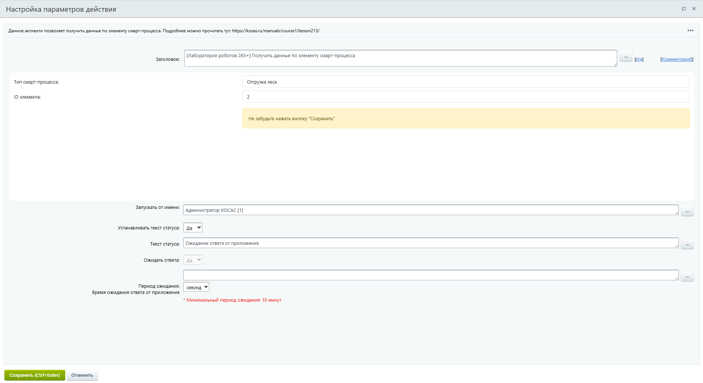Click the [Ид] link
The image size is (703, 383).
(x=639, y=59)
